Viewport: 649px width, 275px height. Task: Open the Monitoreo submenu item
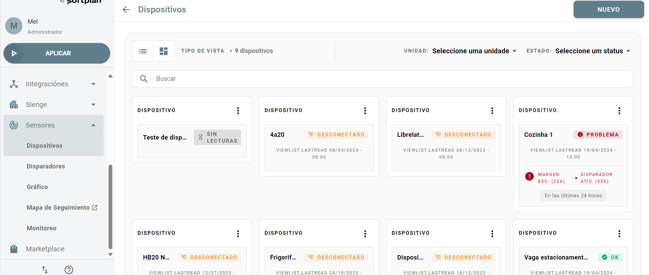coord(42,228)
